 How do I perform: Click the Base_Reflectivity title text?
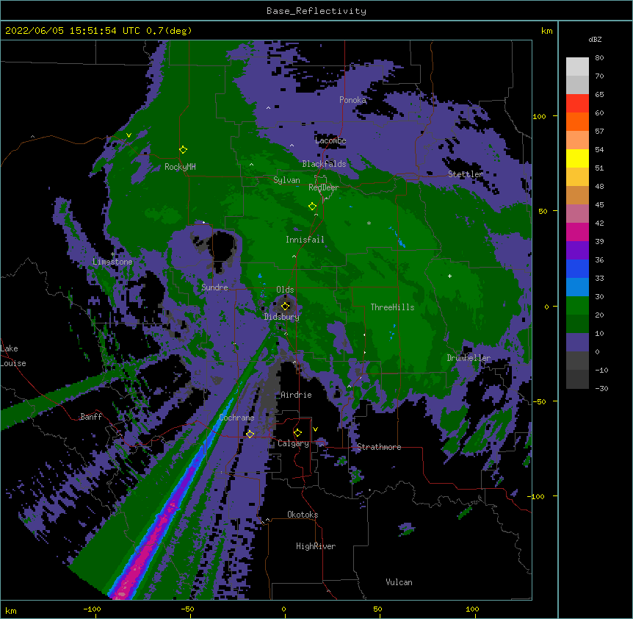(316, 11)
